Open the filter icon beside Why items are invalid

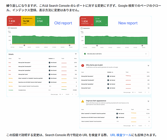(x=148, y=66)
